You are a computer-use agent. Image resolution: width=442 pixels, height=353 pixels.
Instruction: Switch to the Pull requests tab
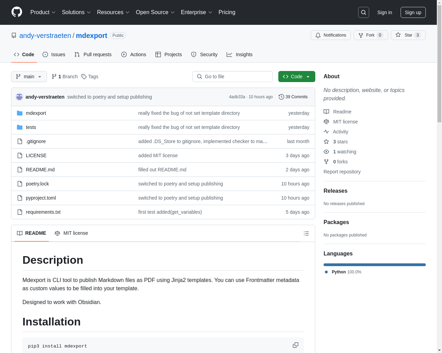coord(93,54)
